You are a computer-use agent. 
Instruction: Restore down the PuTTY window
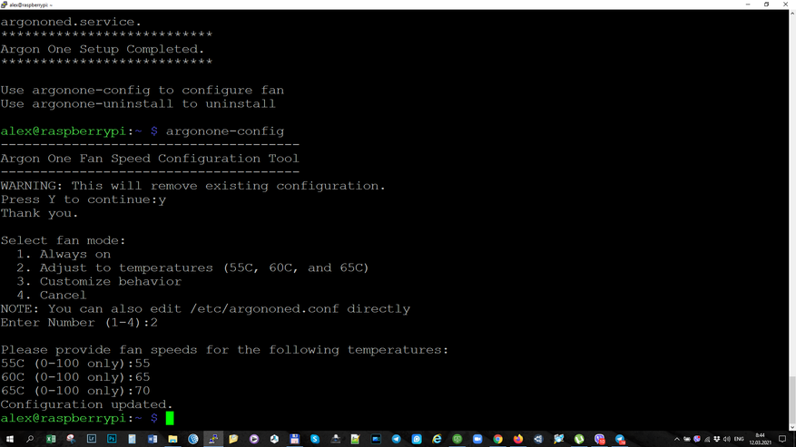click(x=767, y=5)
